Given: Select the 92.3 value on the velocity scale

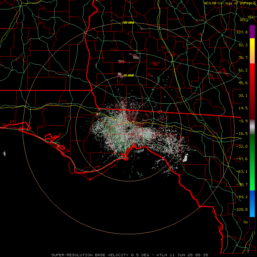Looking at the screenshot, I should [x=243, y=45].
